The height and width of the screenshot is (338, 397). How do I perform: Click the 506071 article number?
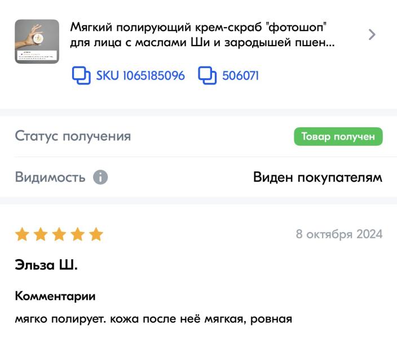[x=240, y=75]
